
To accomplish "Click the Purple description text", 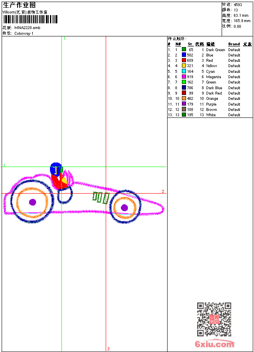I will pos(211,104).
